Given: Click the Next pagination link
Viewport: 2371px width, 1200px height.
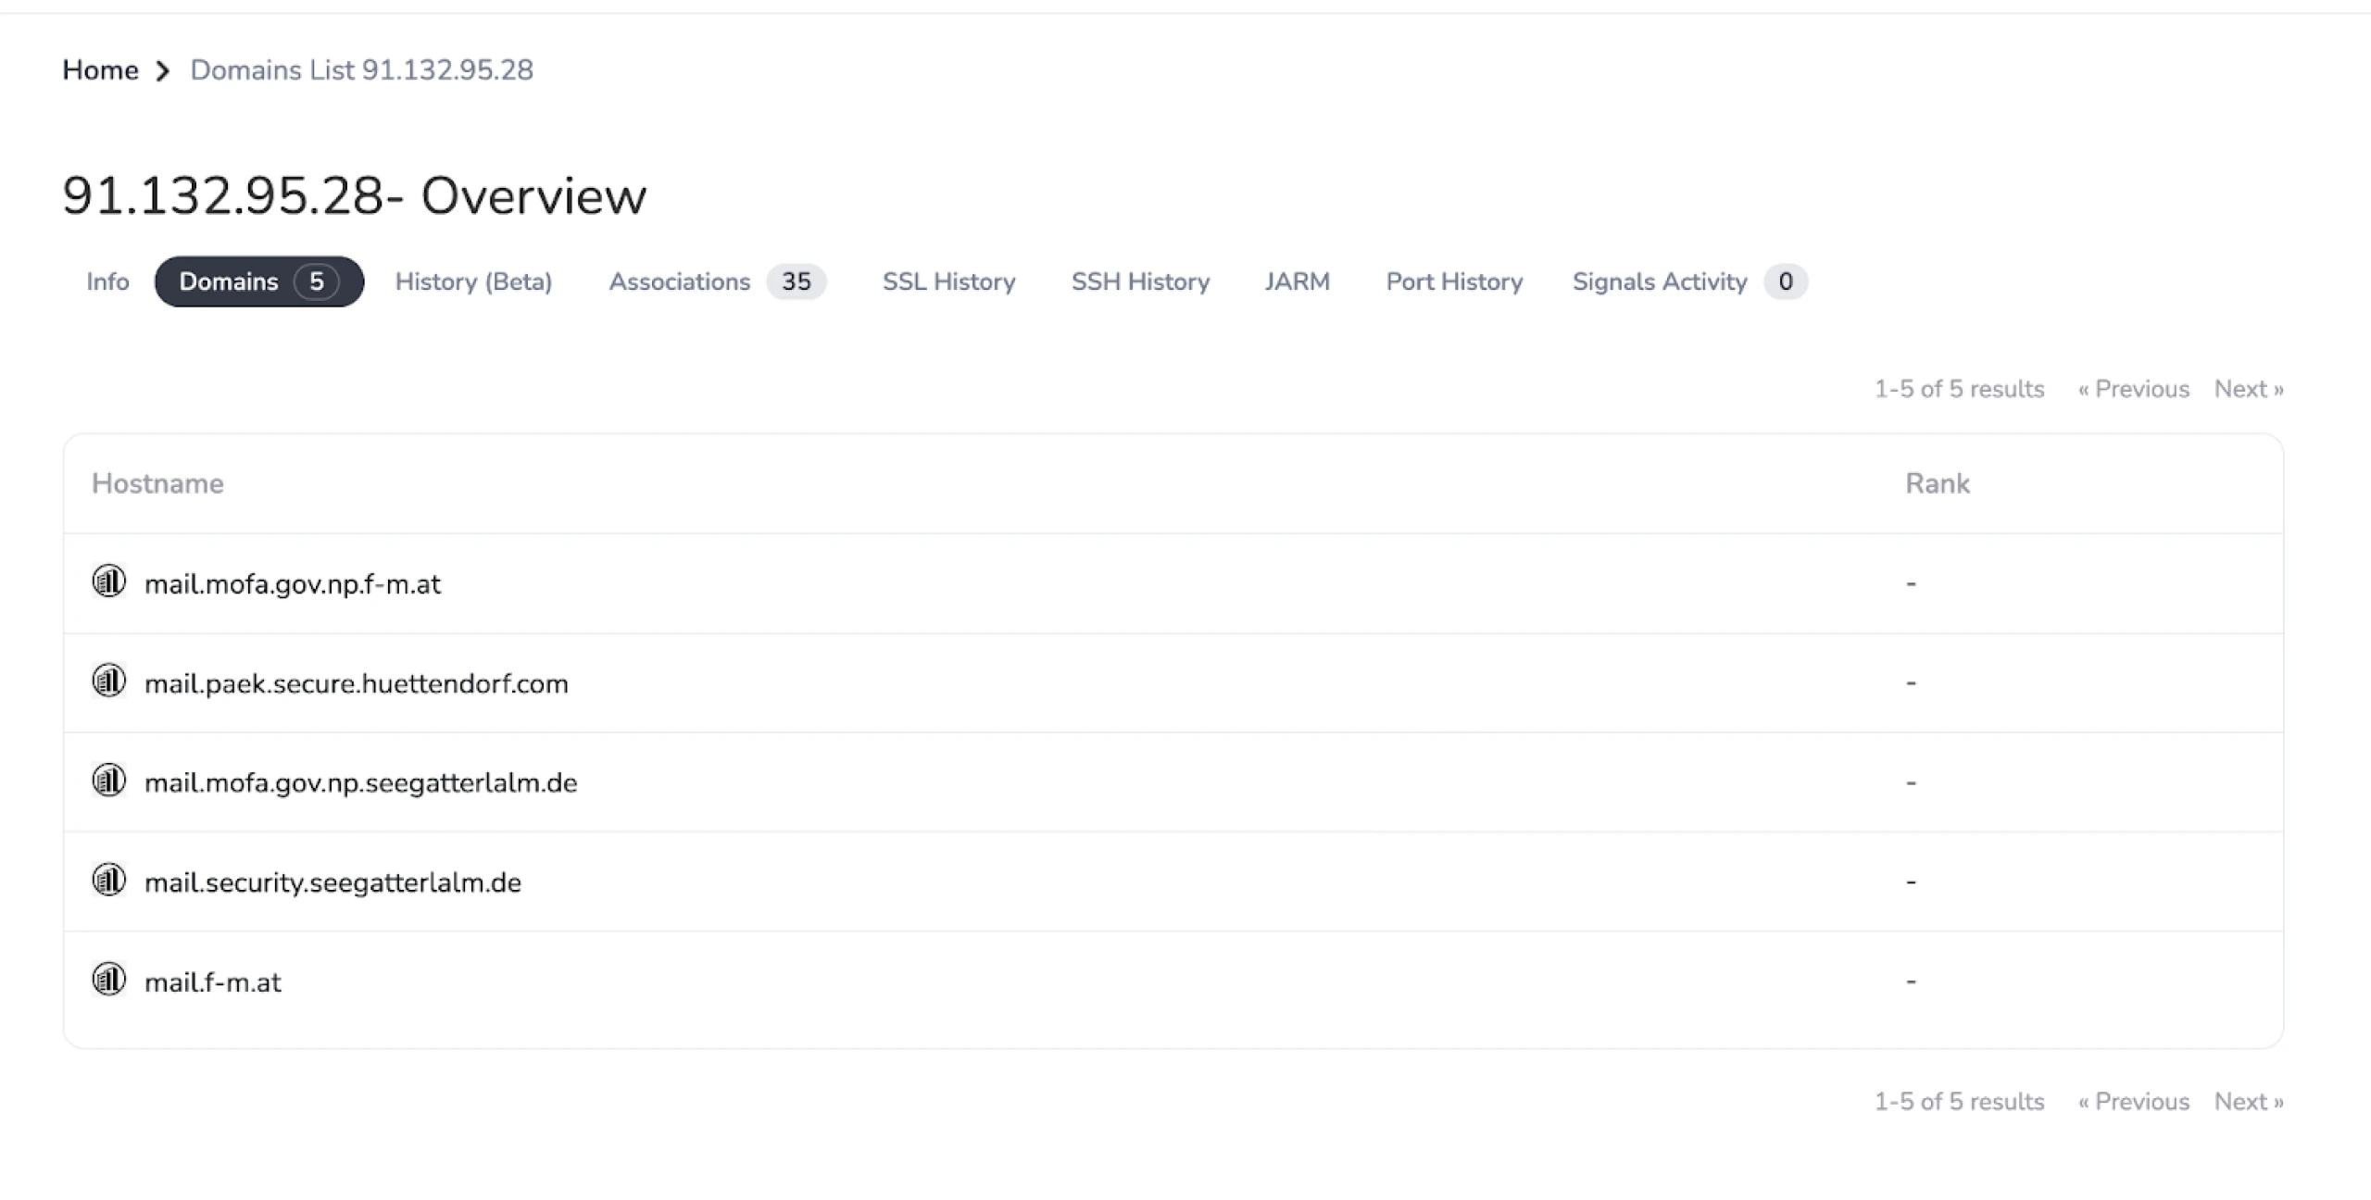Looking at the screenshot, I should 2247,389.
